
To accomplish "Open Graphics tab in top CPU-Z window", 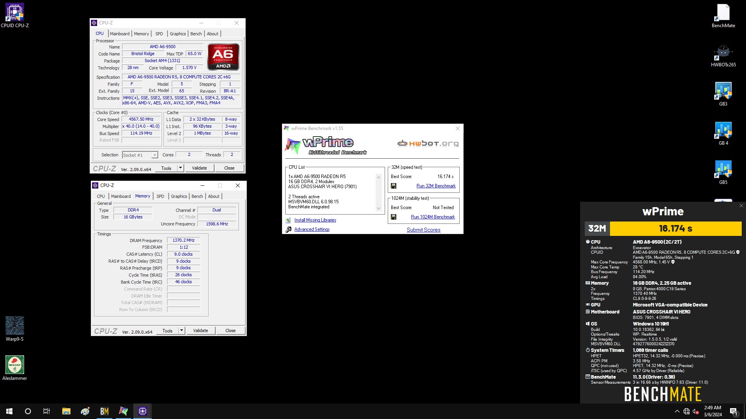I will (178, 34).
